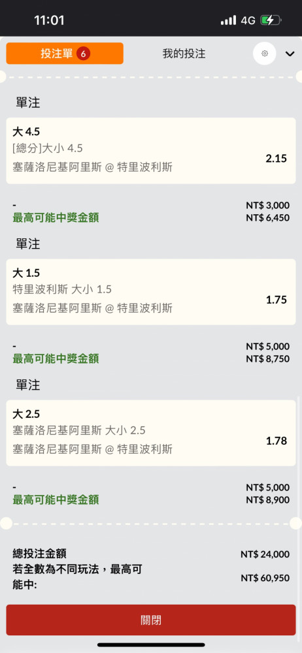Image resolution: width=302 pixels, height=653 pixels.
Task: Tap the vertical scrollbar on the right edge
Action: 299,458
